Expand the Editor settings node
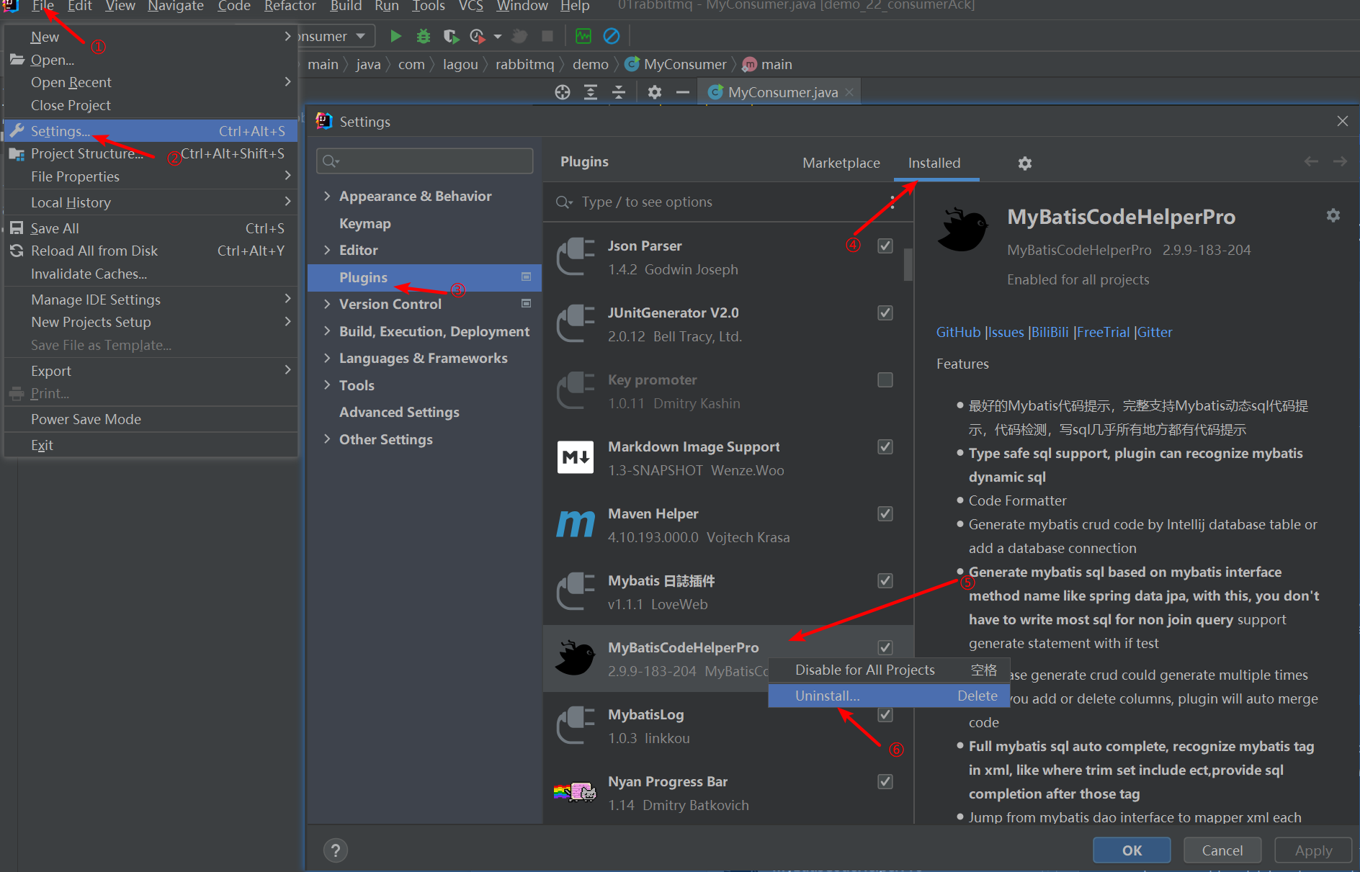 (327, 250)
